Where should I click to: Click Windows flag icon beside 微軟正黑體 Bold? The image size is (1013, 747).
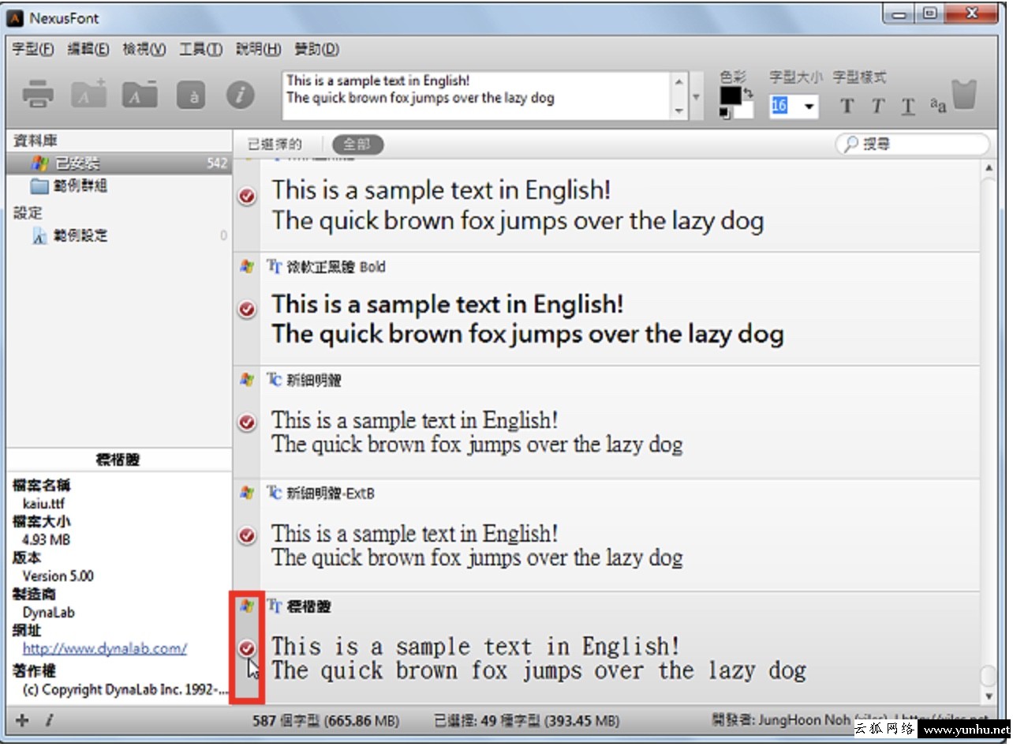click(x=247, y=267)
